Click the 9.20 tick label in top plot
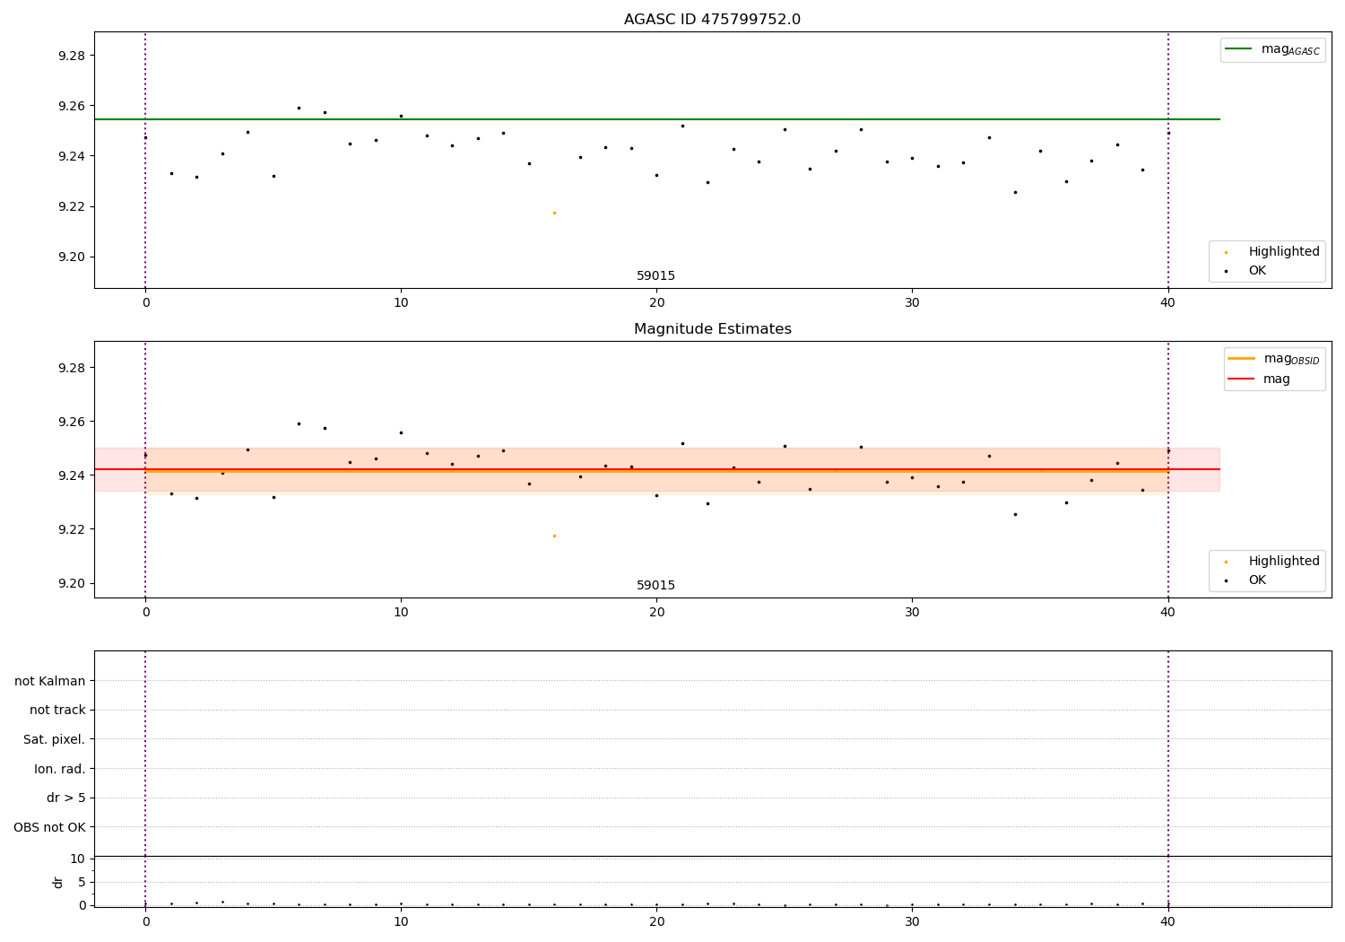Image resolution: width=1345 pixels, height=942 pixels. point(70,257)
